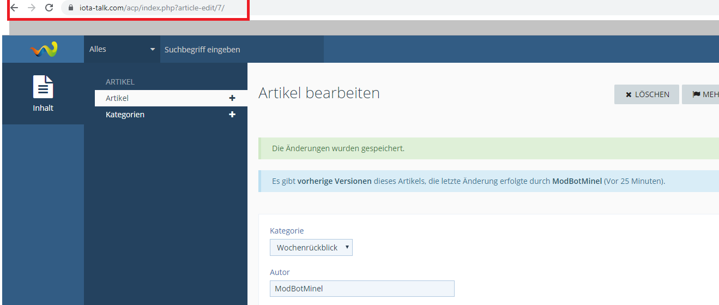Click the padlock site info icon
This screenshot has height=305, width=719.
[x=70, y=8]
